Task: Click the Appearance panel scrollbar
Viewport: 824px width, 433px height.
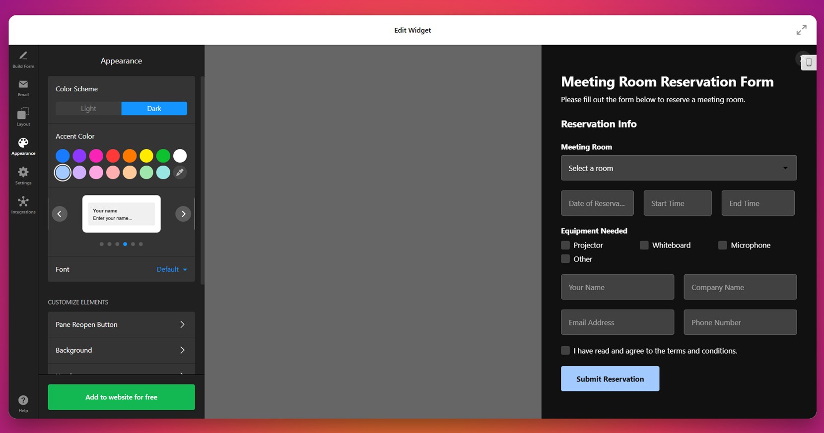Action: click(203, 180)
